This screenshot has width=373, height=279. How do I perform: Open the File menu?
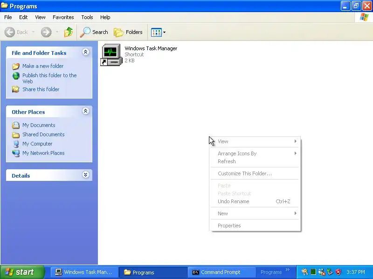click(x=8, y=17)
